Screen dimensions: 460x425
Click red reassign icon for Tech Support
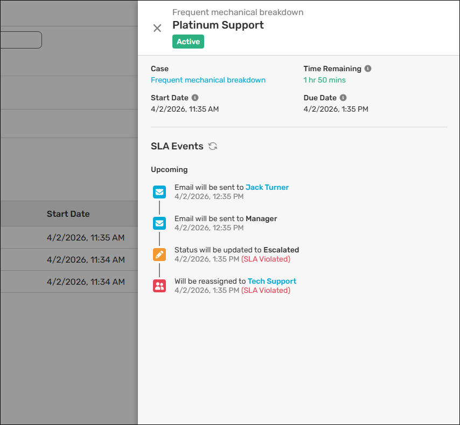(159, 286)
